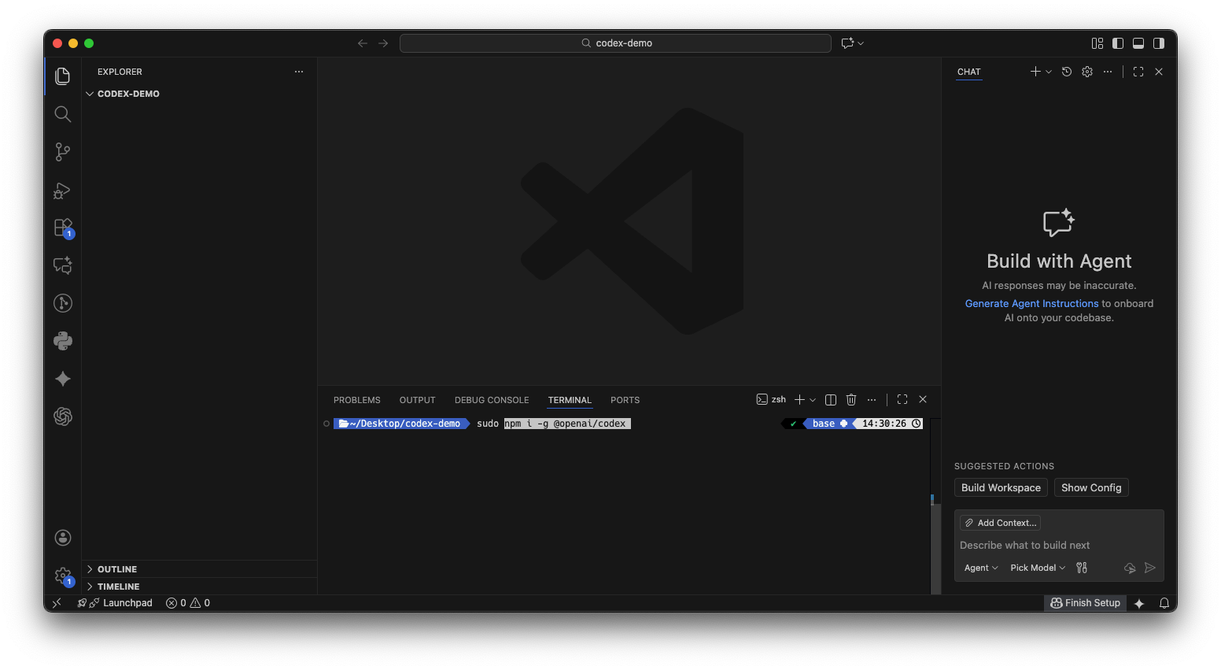Open the Source Control view
Screen dimensions: 1221x670
[63, 152]
